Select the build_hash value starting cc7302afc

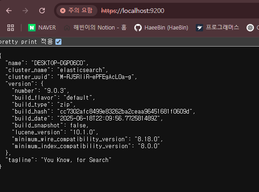[125, 112]
